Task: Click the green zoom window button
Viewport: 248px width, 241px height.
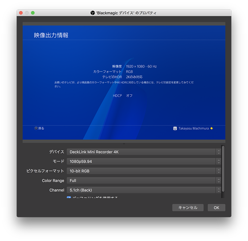Action: (33, 13)
